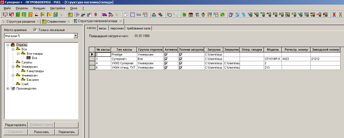Close the Справочники tab
The image size is (344, 138).
pos(68,21)
